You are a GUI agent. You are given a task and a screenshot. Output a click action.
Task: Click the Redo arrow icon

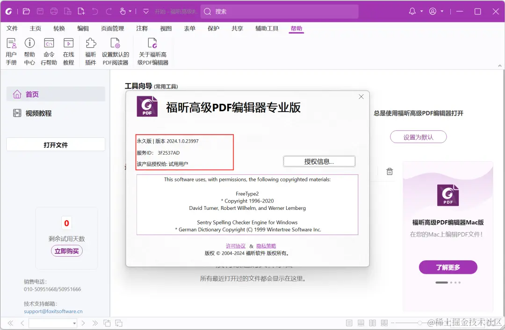tap(109, 11)
